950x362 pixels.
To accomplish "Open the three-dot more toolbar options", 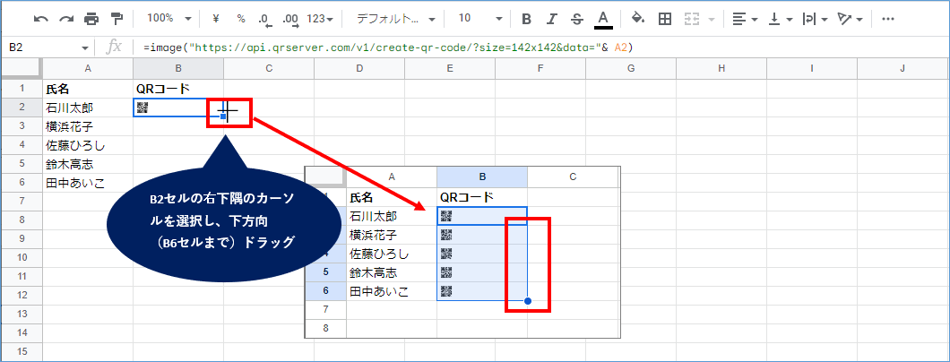I will (x=888, y=19).
